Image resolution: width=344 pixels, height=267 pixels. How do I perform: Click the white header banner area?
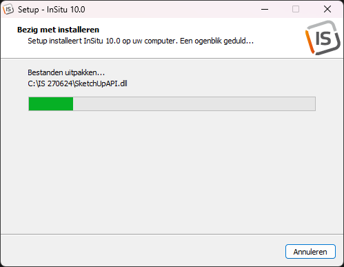click(x=161, y=38)
